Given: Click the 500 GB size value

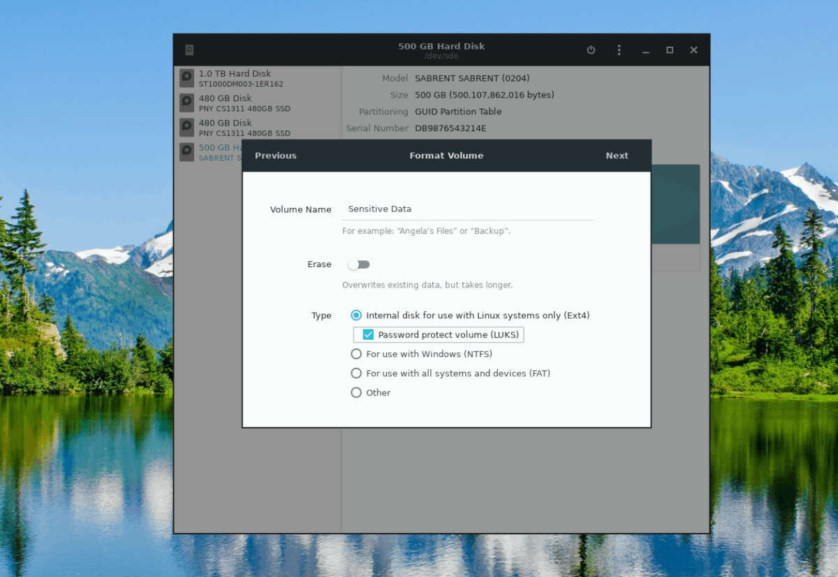Looking at the screenshot, I should point(485,95).
